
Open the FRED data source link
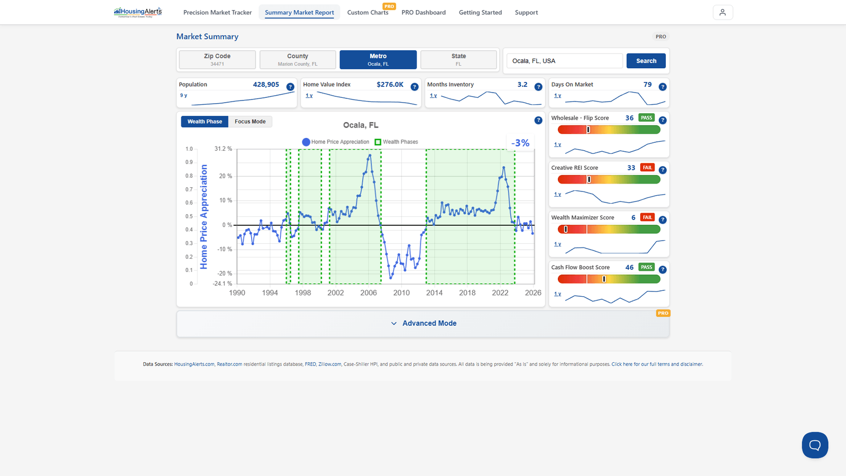click(310, 364)
